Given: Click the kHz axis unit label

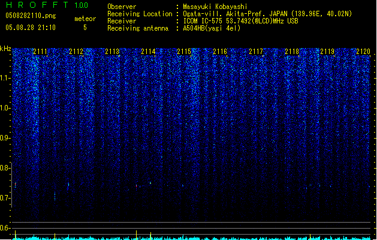Looking at the screenshot, I should [5, 49].
